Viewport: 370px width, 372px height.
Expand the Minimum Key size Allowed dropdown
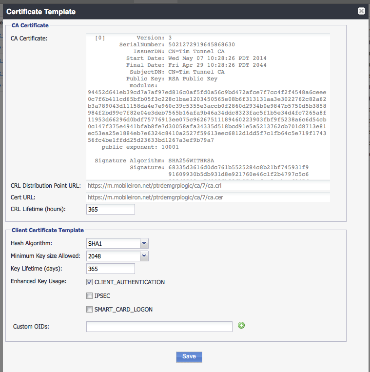(117, 256)
